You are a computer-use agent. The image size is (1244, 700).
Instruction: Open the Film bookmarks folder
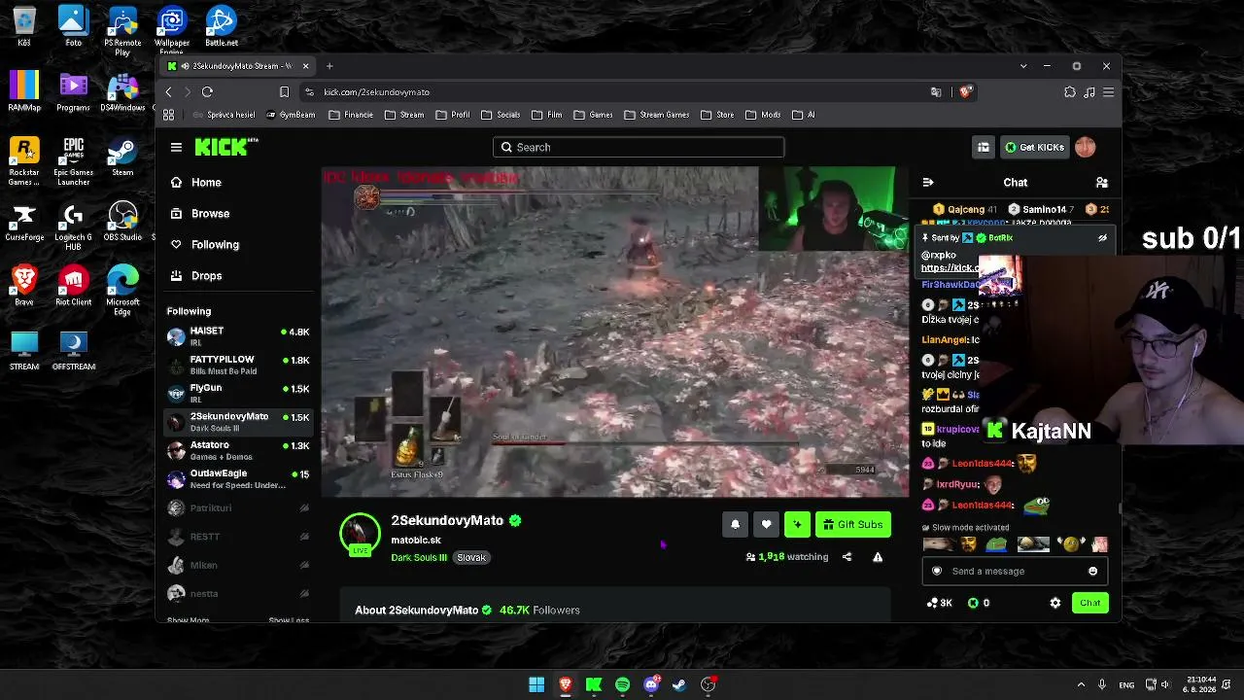(x=546, y=115)
